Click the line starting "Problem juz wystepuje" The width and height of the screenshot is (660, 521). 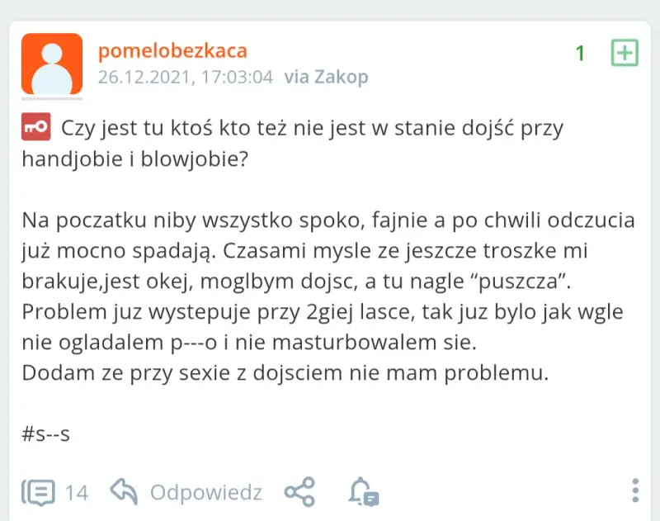pyautogui.click(x=322, y=313)
